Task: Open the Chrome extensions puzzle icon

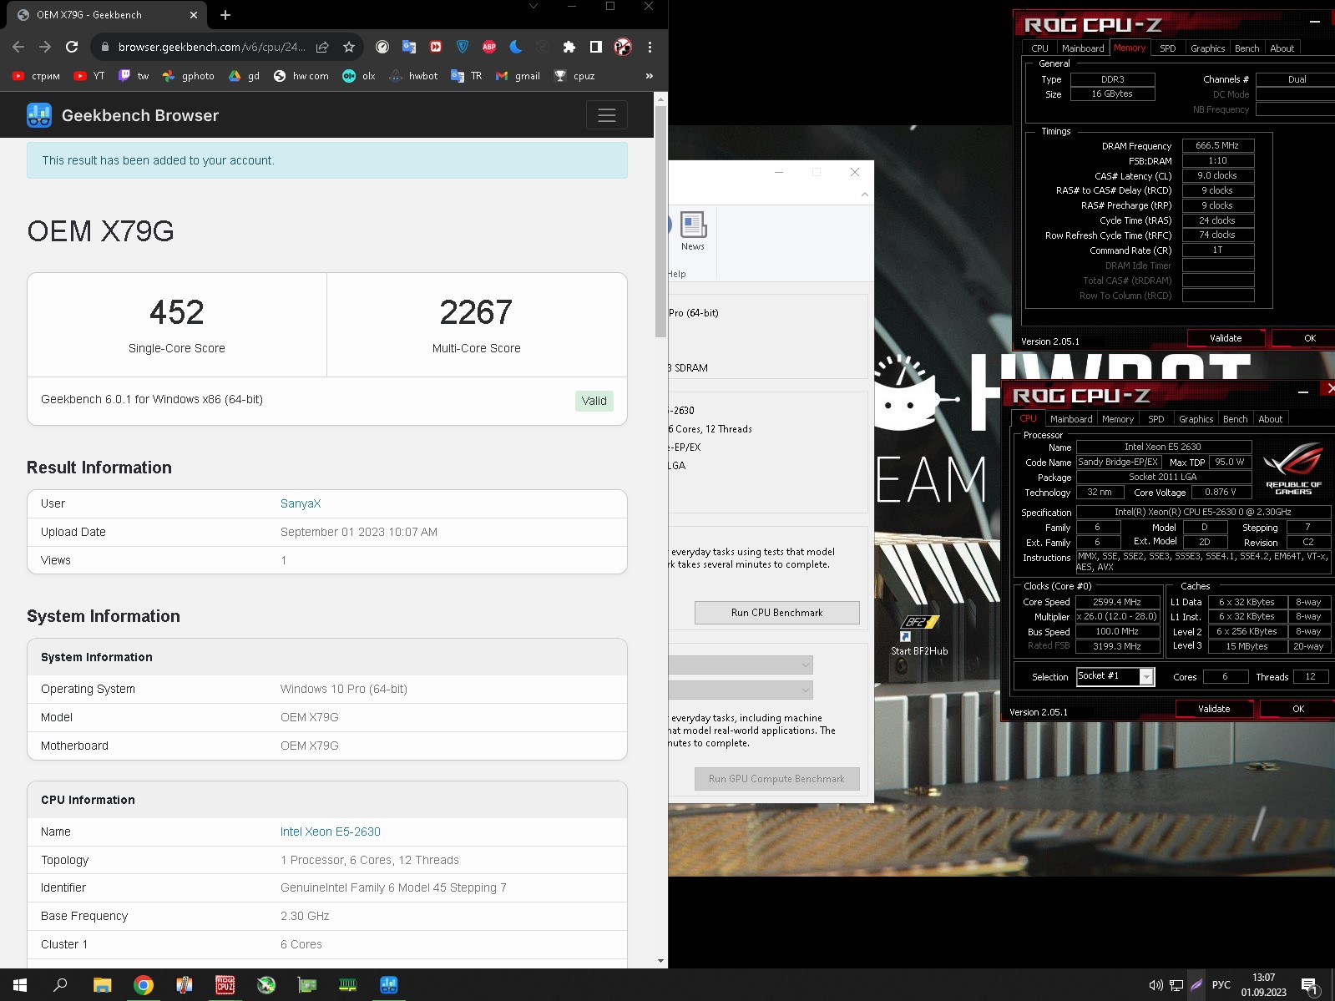Action: (x=569, y=47)
